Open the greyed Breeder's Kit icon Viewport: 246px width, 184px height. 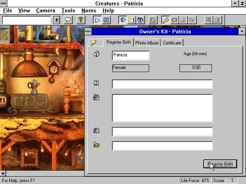tap(192, 20)
